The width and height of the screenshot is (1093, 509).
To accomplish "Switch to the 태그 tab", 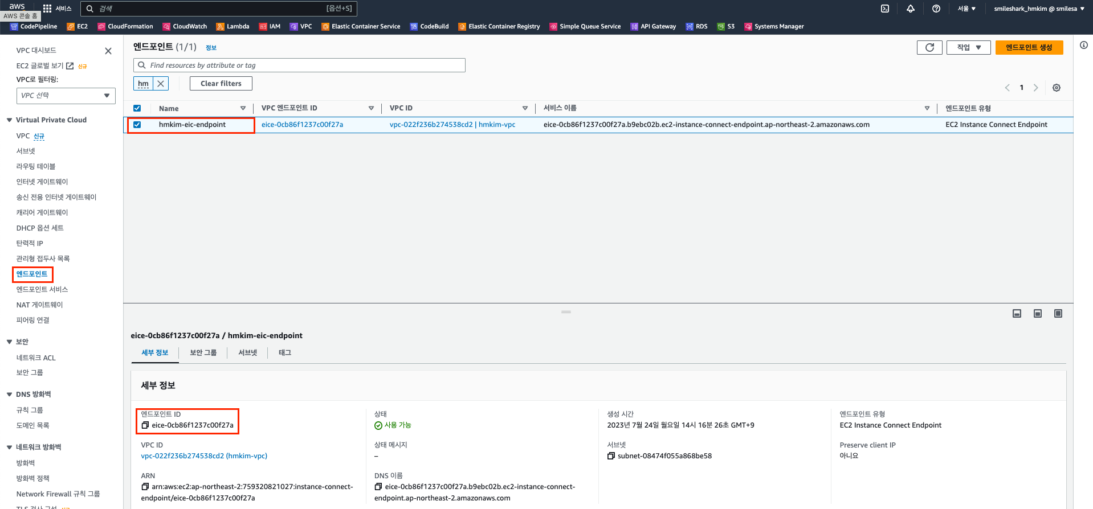I will (x=285, y=353).
